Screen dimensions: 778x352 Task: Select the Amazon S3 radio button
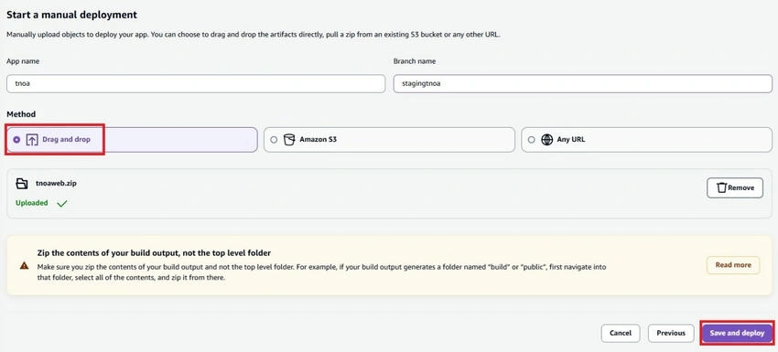[274, 140]
